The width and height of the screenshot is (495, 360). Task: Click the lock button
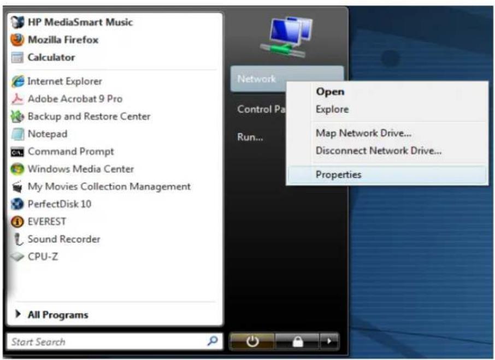pyautogui.click(x=297, y=341)
